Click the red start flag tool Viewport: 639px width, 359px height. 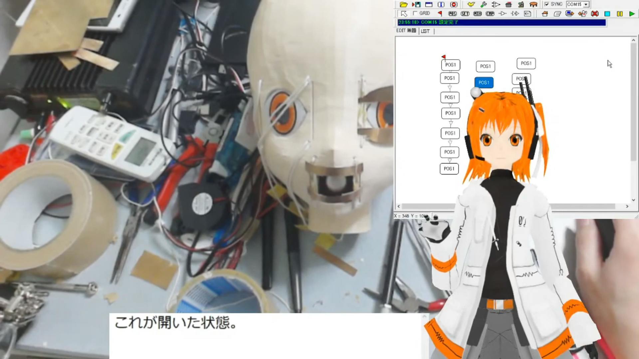pyautogui.click(x=440, y=14)
